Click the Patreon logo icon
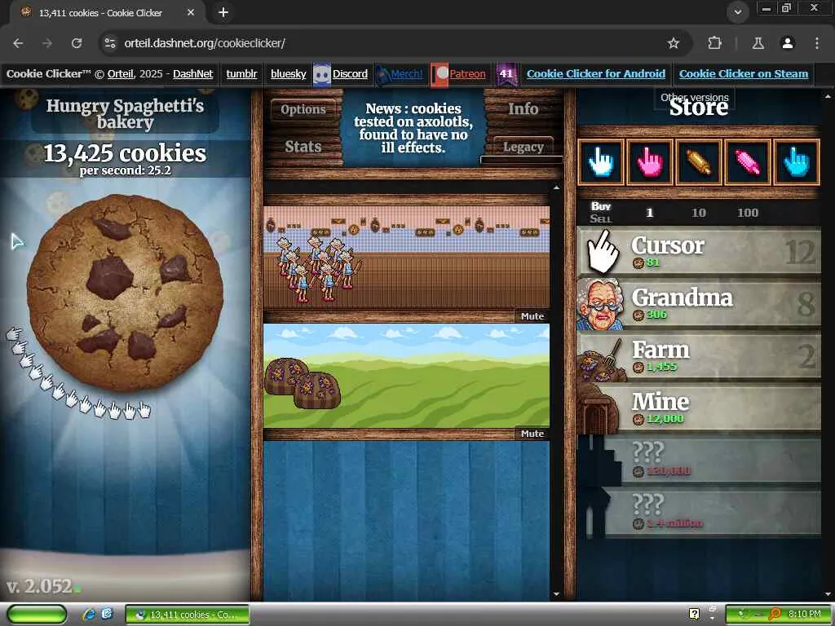The height and width of the screenshot is (626, 835). 440,74
